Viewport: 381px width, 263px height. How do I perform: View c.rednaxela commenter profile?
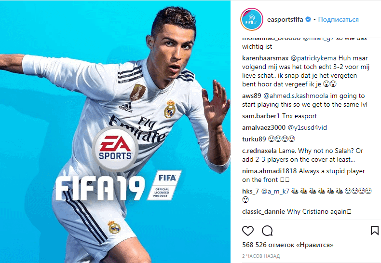coord(259,151)
